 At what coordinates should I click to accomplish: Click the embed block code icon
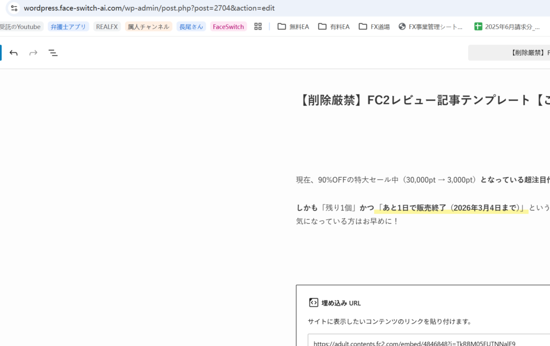tap(314, 303)
